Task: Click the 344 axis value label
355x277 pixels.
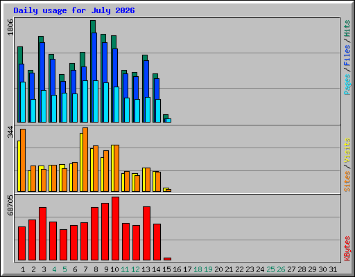Action: tap(10, 132)
